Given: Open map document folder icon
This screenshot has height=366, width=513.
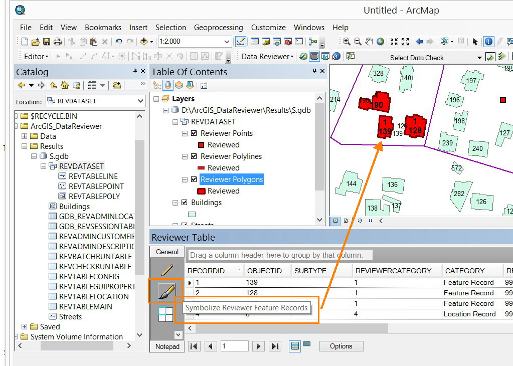Looking at the screenshot, I should 35,42.
